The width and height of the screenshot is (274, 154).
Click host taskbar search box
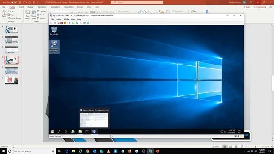point(31,151)
